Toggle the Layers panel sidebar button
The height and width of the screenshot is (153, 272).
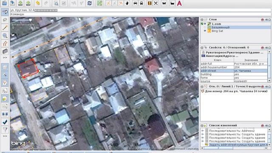coord(5,67)
